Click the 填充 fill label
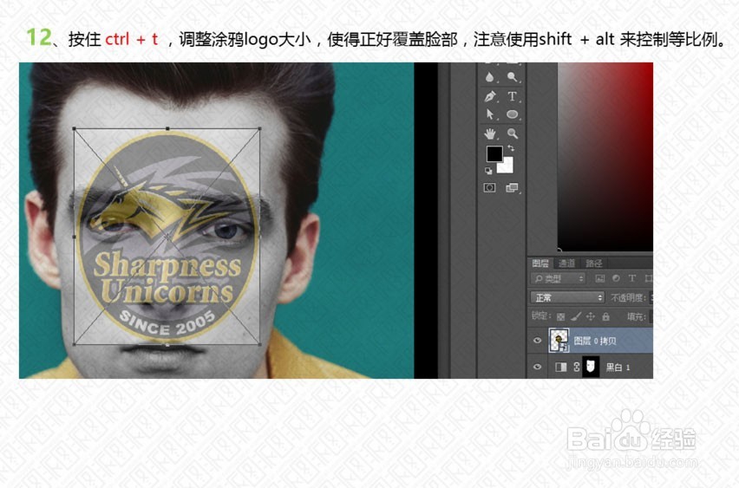Image resolution: width=739 pixels, height=488 pixels. [x=637, y=317]
